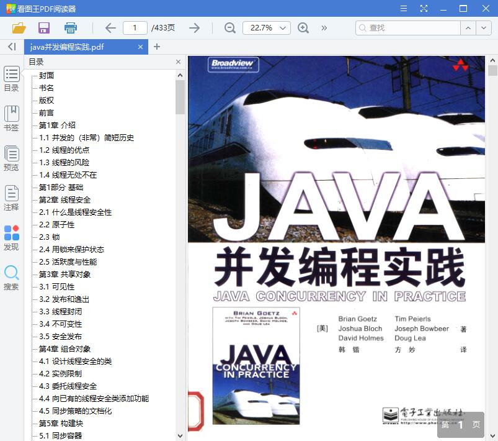Select 第4章 组合对象 outline entry
Image resolution: width=498 pixels, height=441 pixels.
click(x=64, y=348)
